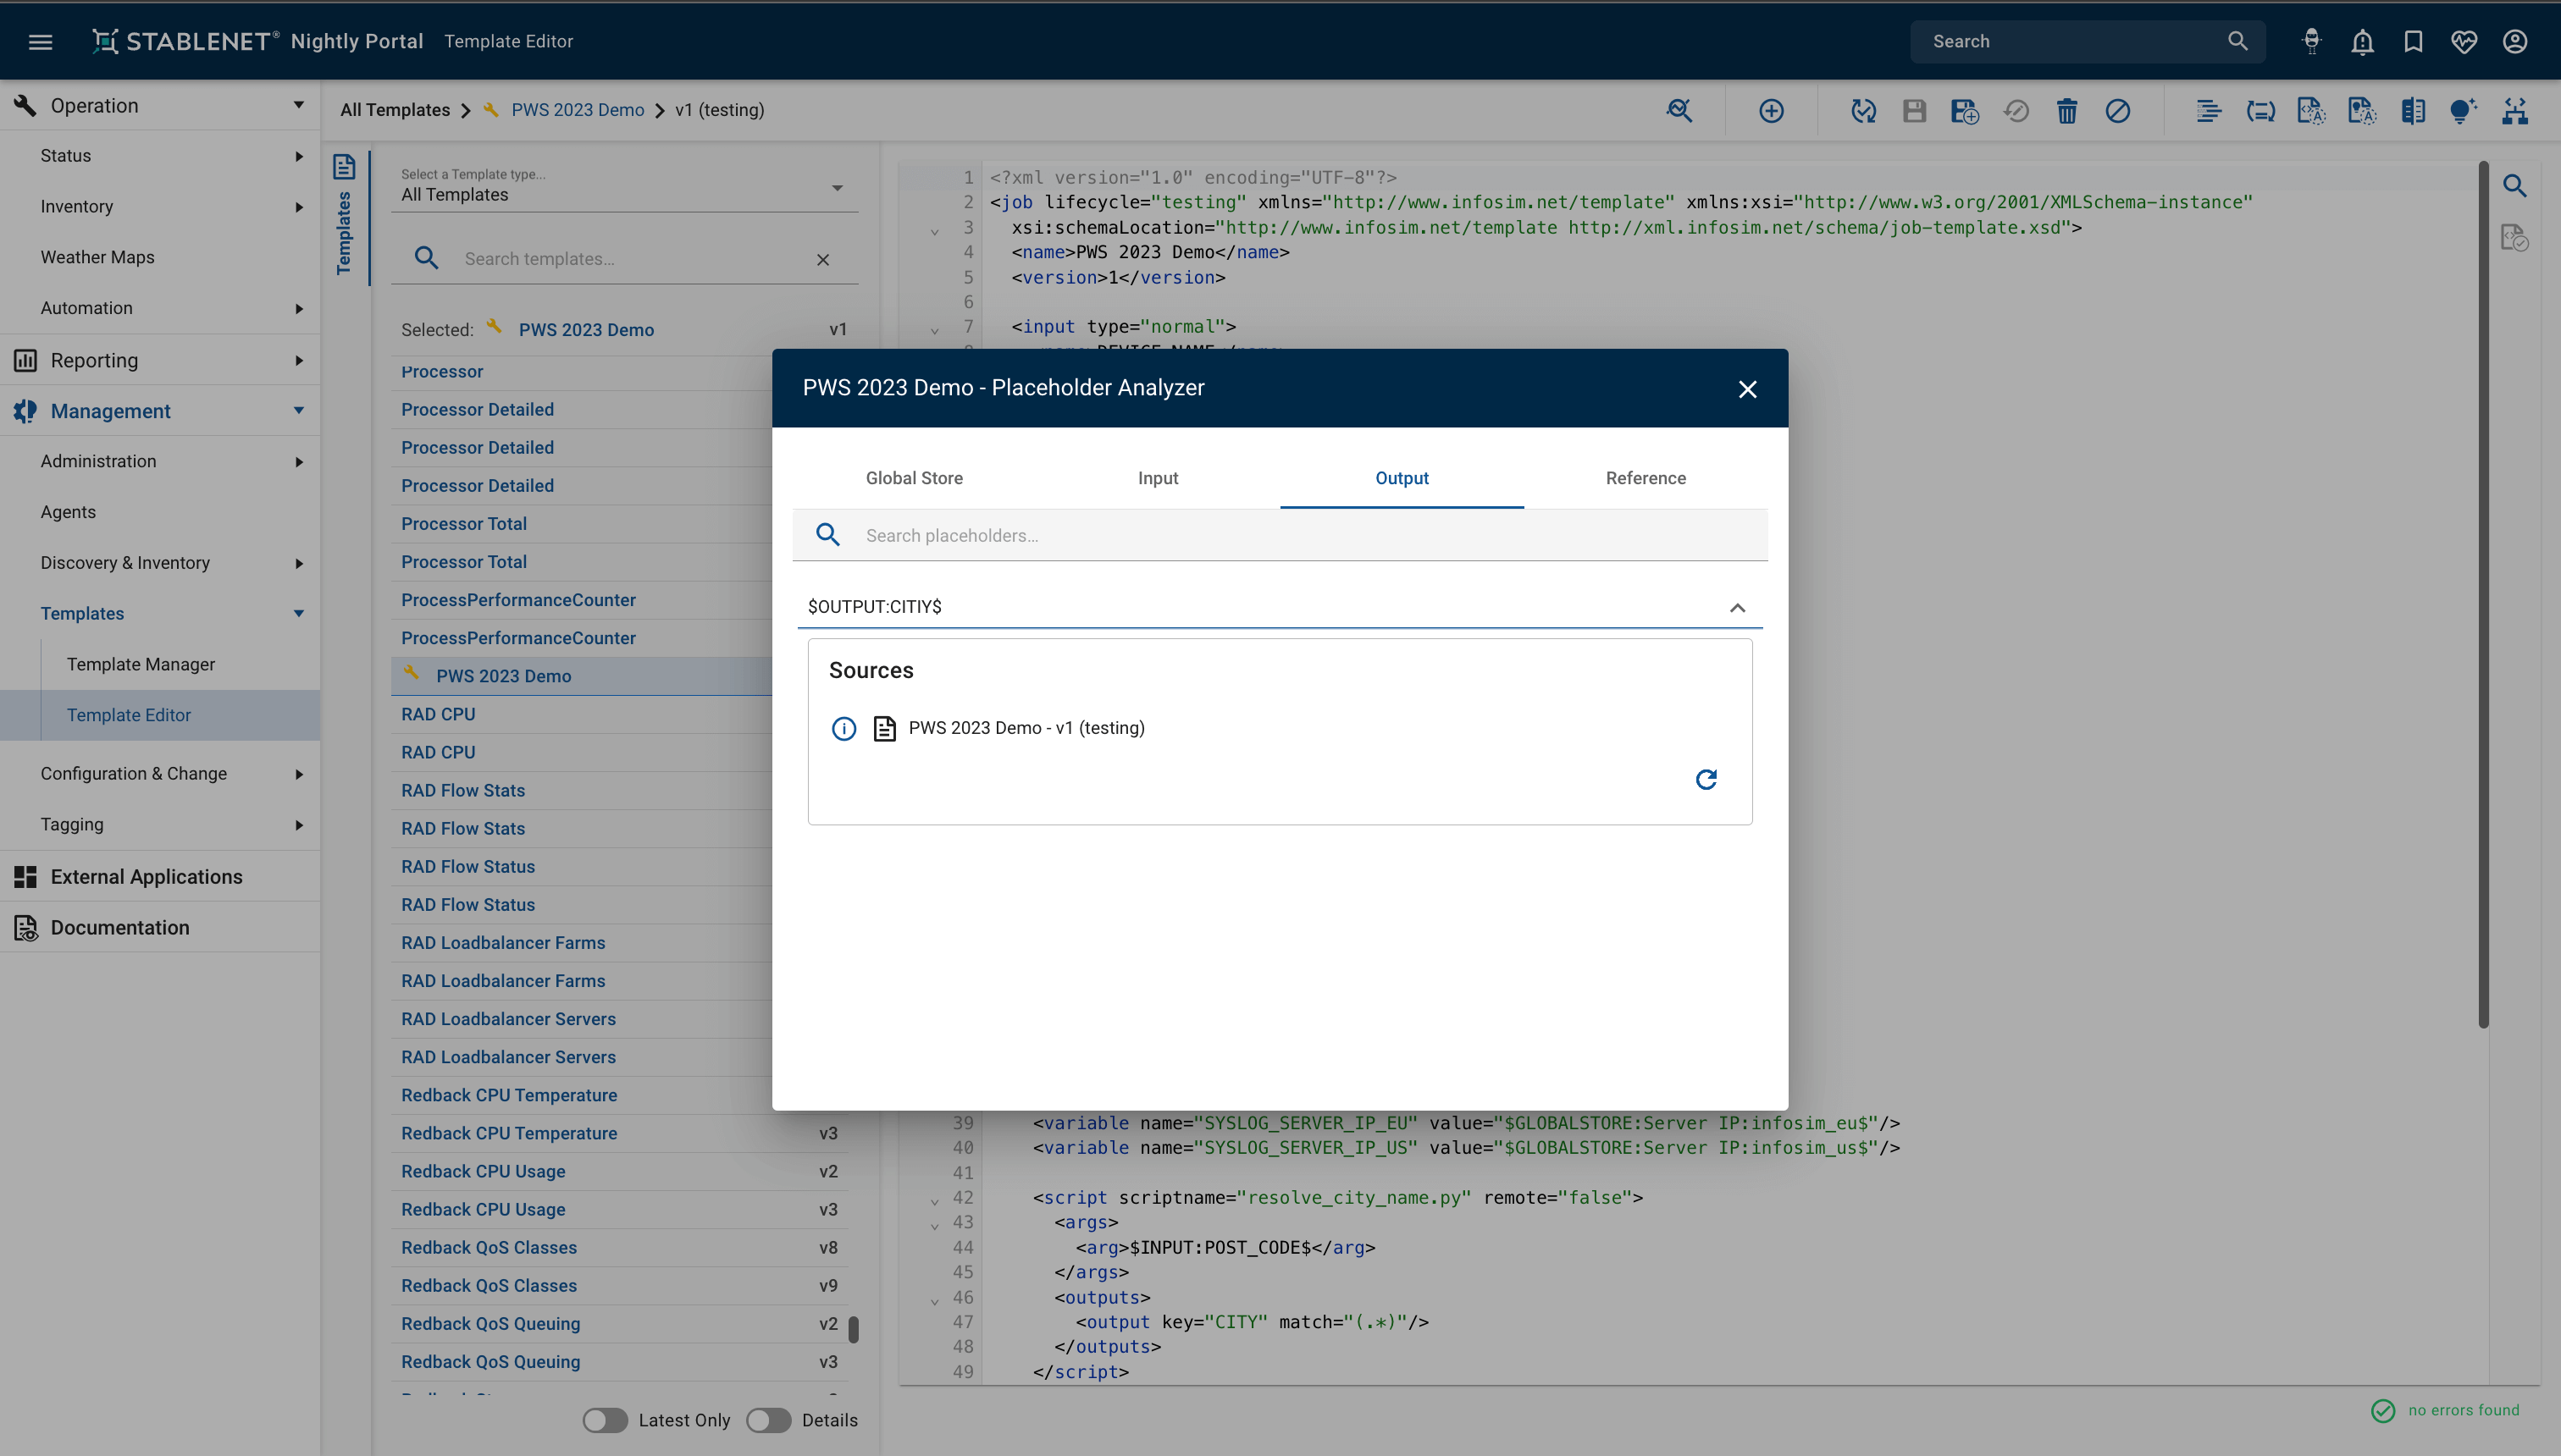The width and height of the screenshot is (2561, 1456).
Task: Select the Output tab
Action: coord(1402,478)
